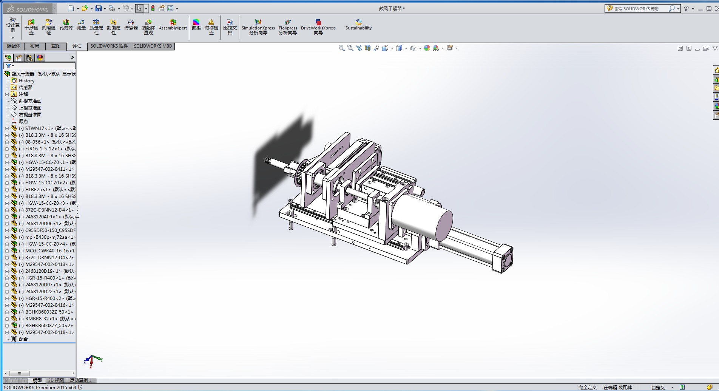Activate the Section View tool
The width and height of the screenshot is (719, 391).
tap(368, 48)
